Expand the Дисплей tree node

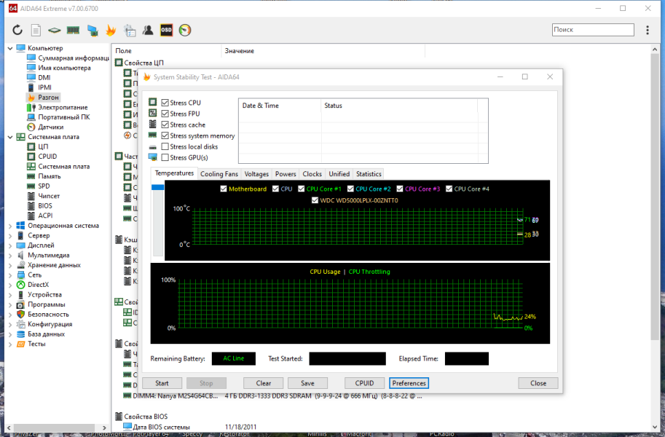tap(10, 245)
